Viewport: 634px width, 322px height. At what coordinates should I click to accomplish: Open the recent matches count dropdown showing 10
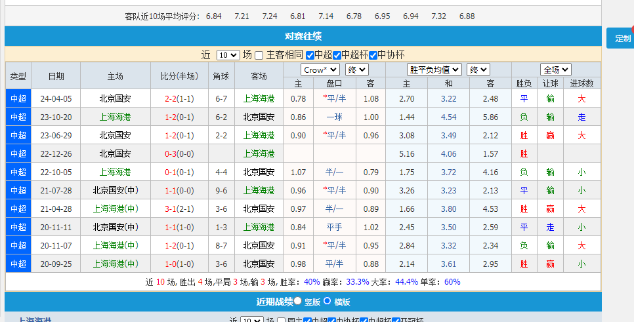(x=228, y=55)
